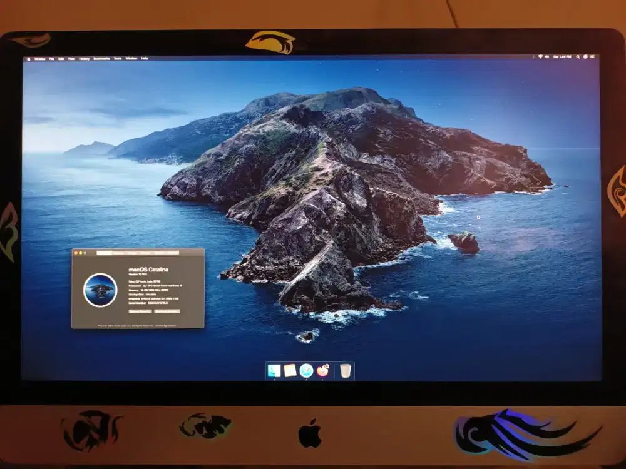This screenshot has width=626, height=469.
Task: Open the yellow Notes icon in Dock
Action: 290,371
